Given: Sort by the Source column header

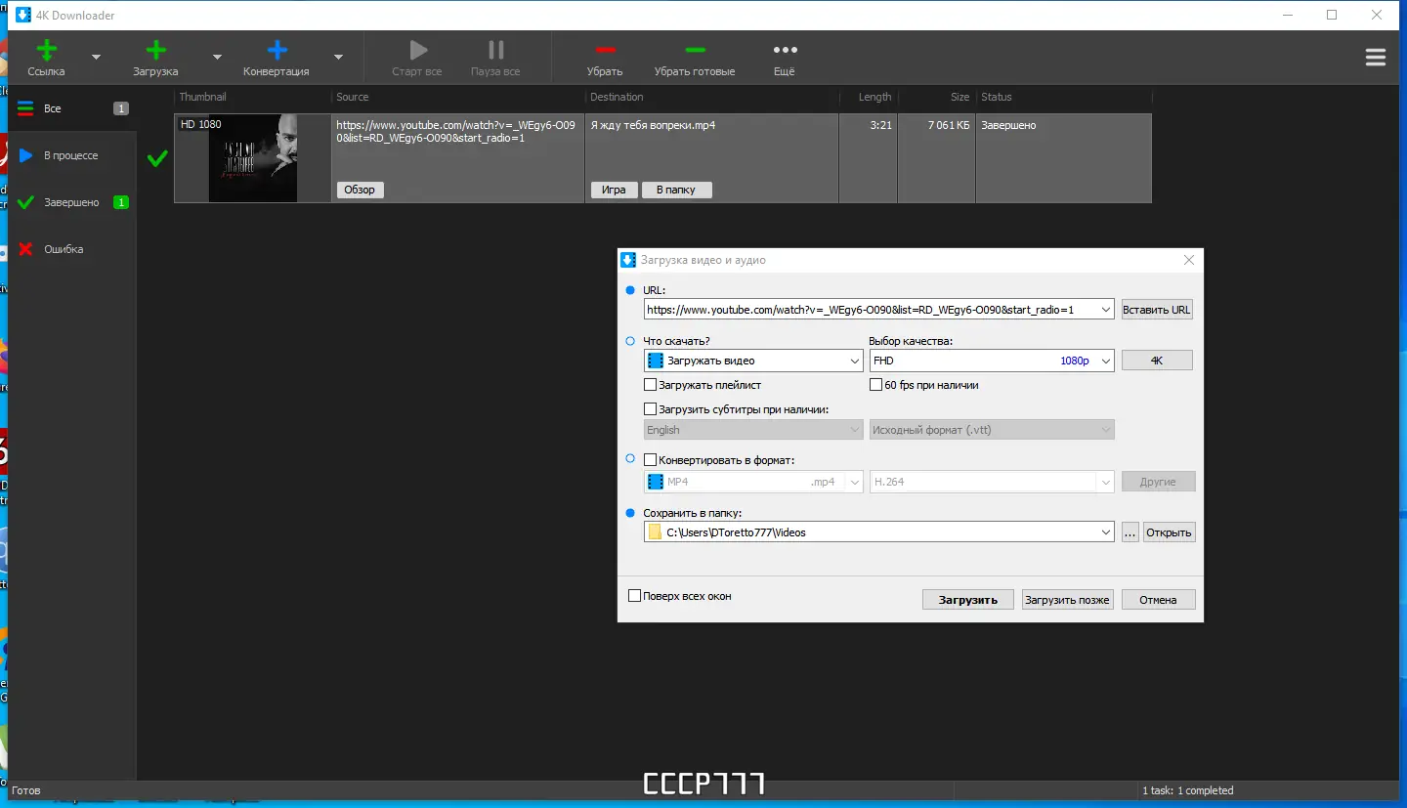Looking at the screenshot, I should coord(458,97).
